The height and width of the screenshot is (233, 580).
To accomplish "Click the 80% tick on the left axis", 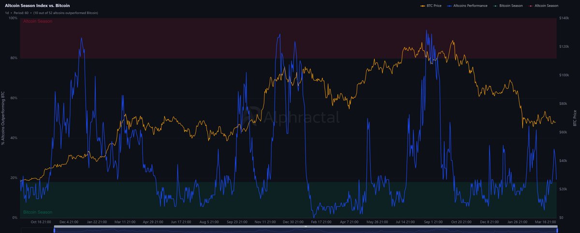I will 14,58.
